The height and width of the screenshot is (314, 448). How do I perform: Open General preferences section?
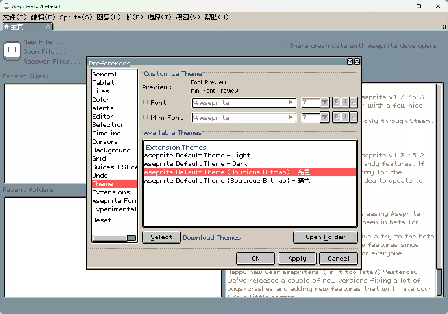click(x=115, y=74)
